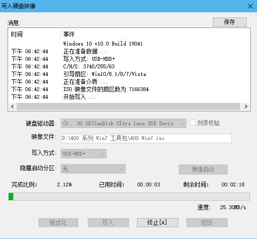Click the speed 25.30MB/s value
The image size is (257, 239).
pyautogui.click(x=233, y=207)
